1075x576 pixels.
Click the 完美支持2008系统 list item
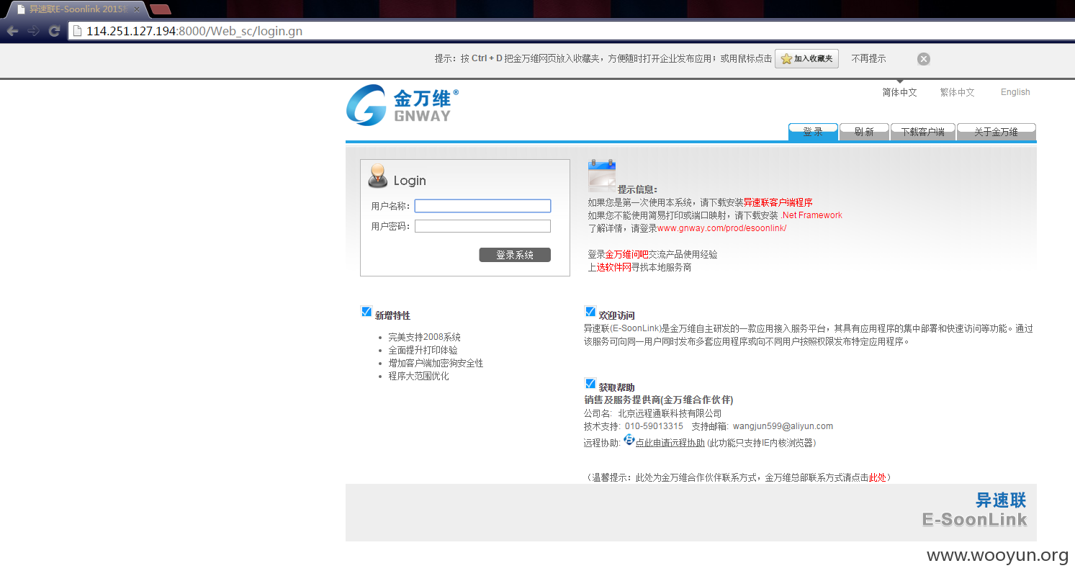(424, 337)
